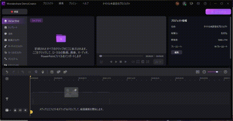Open the 編集 menu
Screen dimensions: 233x121
click(61, 3)
